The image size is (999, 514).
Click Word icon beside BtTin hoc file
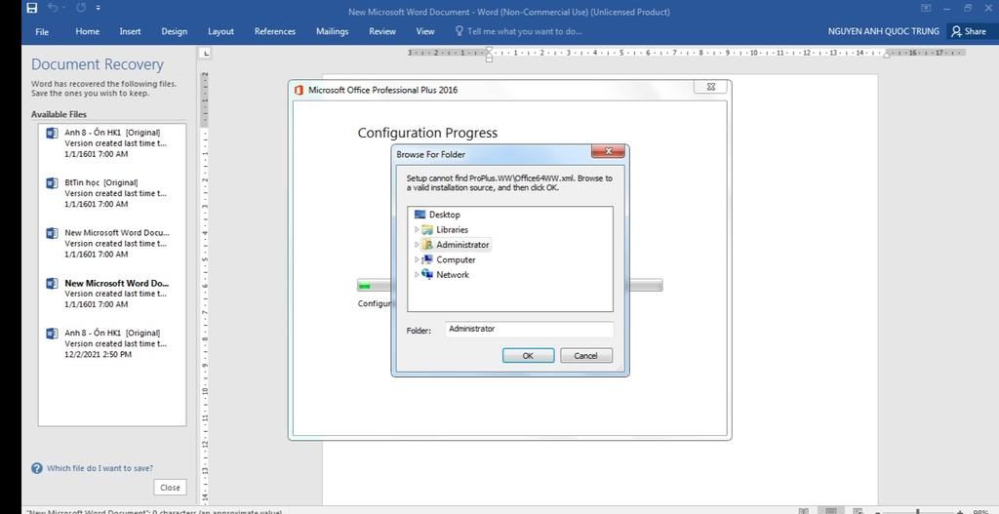53,183
